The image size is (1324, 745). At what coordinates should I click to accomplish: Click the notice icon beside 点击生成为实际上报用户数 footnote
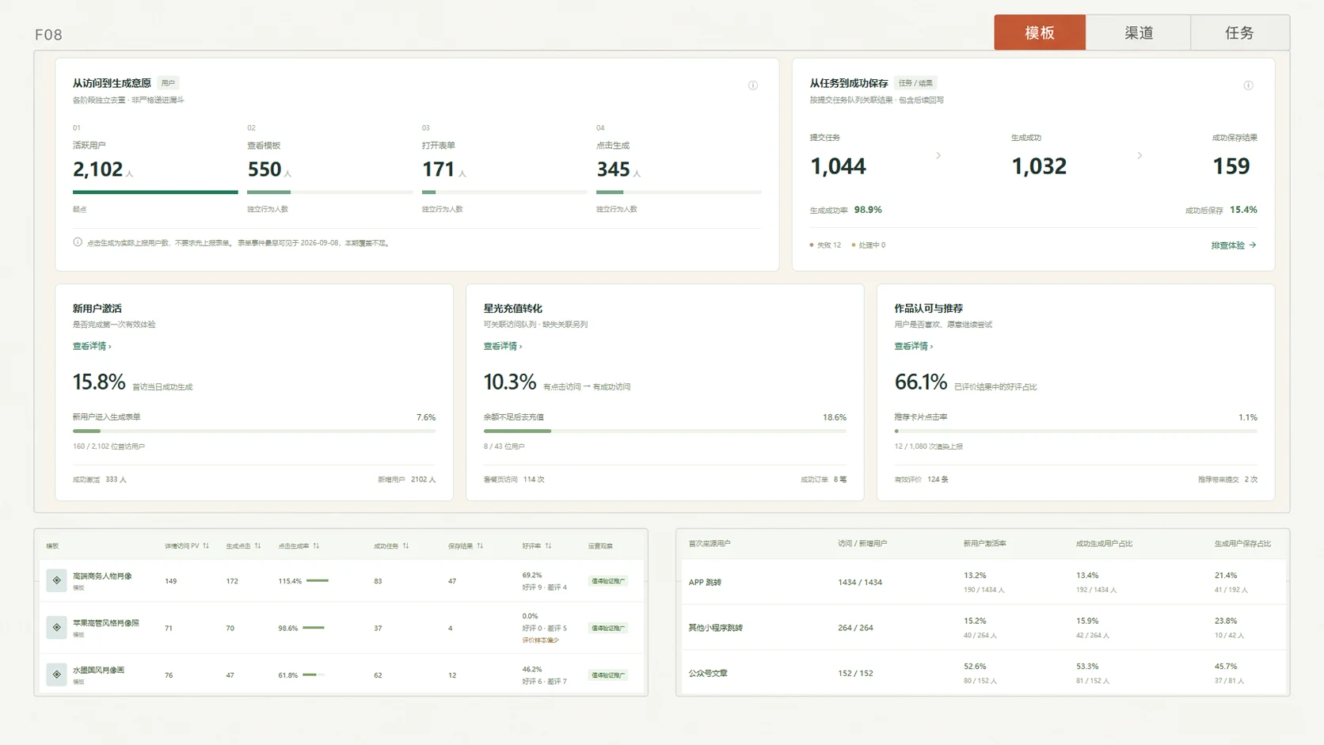tap(78, 242)
